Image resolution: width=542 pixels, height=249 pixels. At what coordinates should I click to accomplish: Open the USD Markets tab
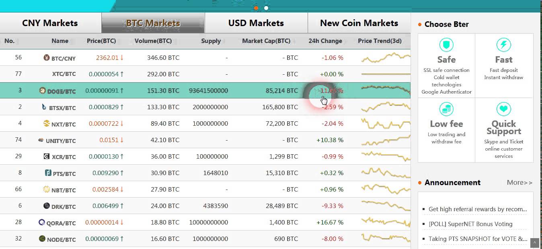(x=256, y=23)
